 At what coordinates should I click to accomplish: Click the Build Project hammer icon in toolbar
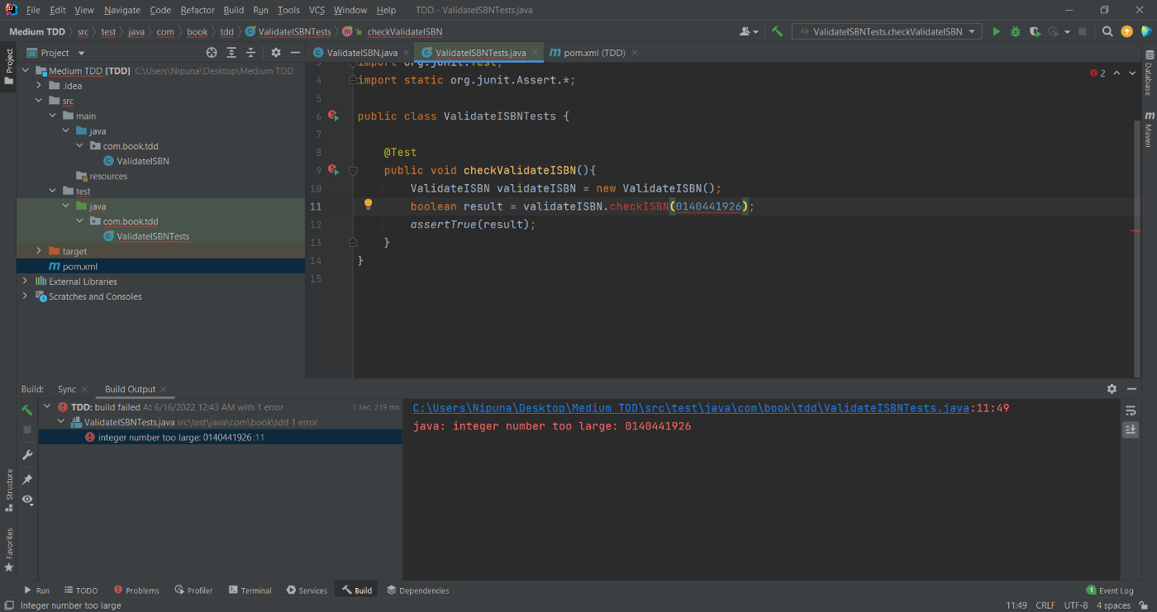(x=777, y=31)
